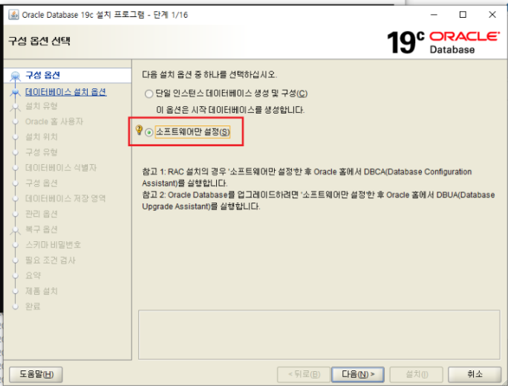Select the 설치 위치 step in sidebar
508x386 pixels.
pos(42,137)
